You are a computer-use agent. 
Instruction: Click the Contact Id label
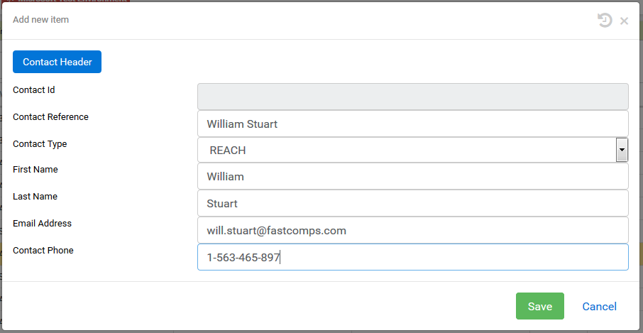[x=34, y=90]
